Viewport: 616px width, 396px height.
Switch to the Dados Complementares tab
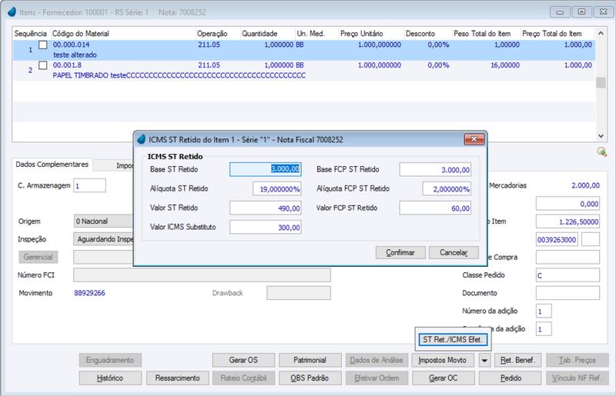52,165
